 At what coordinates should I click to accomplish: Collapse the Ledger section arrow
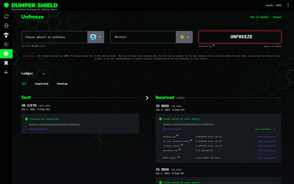tap(43, 74)
